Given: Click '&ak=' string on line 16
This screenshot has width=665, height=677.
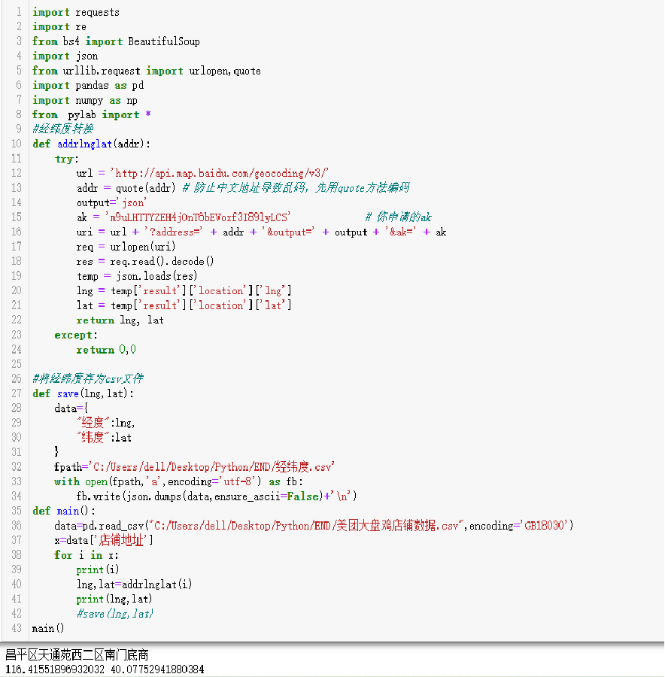Looking at the screenshot, I should point(400,232).
